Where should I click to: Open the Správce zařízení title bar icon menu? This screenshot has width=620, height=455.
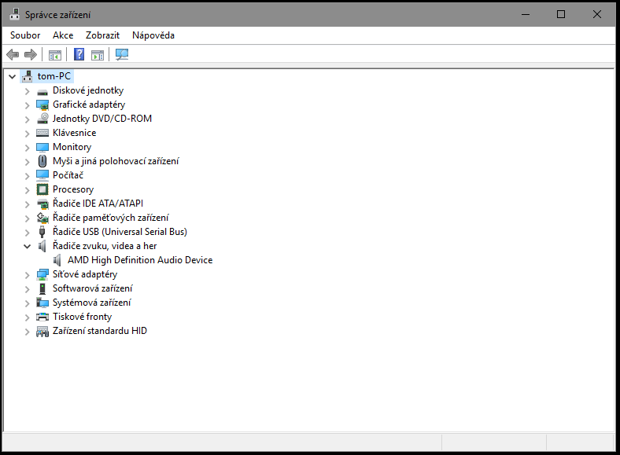[x=15, y=14]
